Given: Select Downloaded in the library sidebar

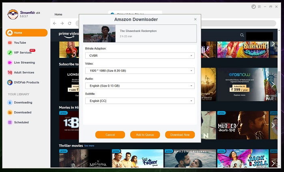Looking at the screenshot, I should [x=22, y=112].
